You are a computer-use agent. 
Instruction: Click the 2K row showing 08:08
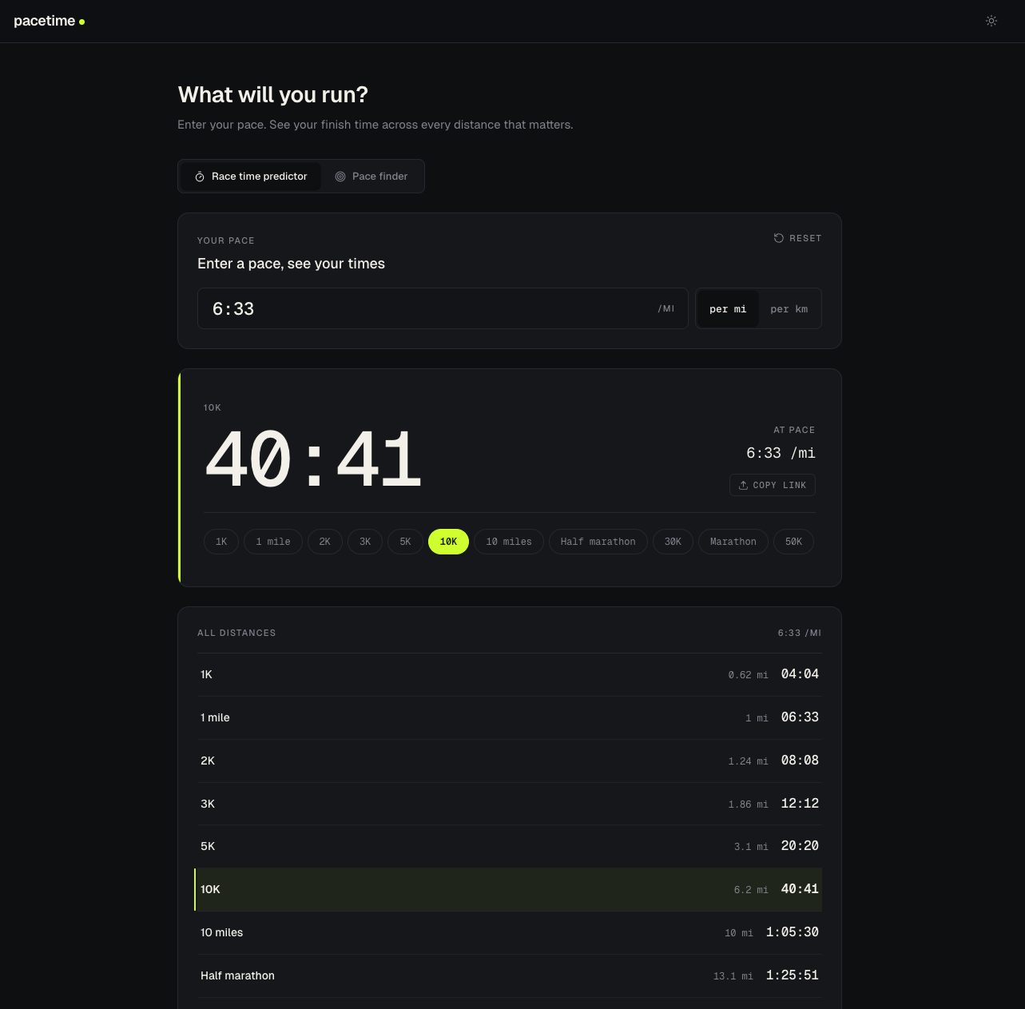[x=509, y=761]
